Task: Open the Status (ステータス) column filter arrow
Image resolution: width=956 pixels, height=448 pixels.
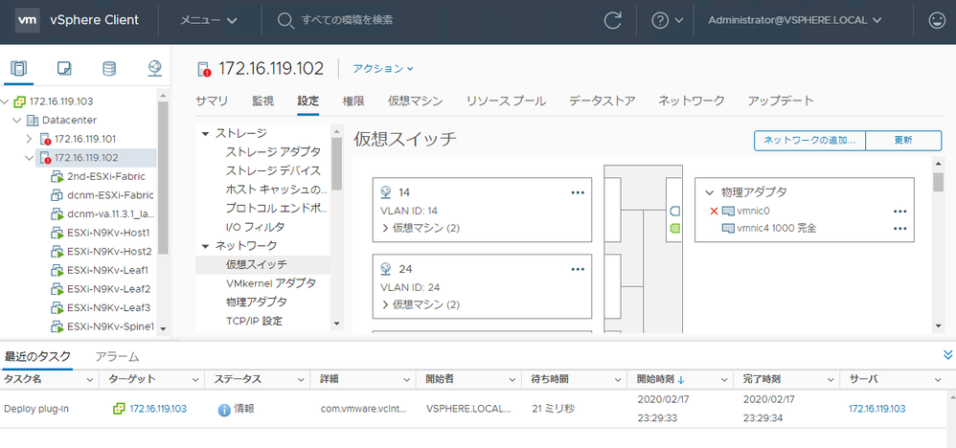Action: click(x=301, y=380)
